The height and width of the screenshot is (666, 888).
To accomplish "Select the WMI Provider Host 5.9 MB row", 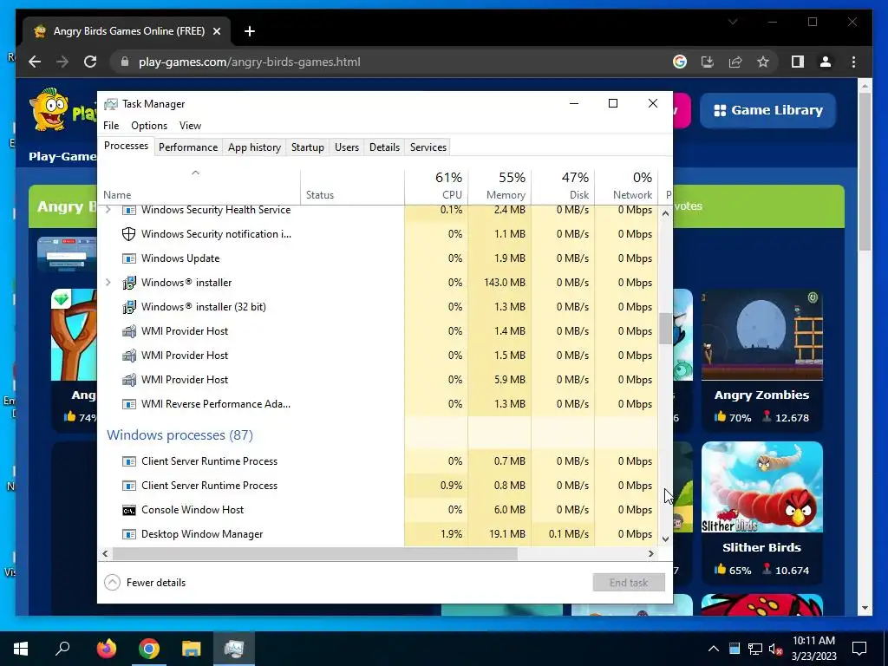I will click(378, 380).
